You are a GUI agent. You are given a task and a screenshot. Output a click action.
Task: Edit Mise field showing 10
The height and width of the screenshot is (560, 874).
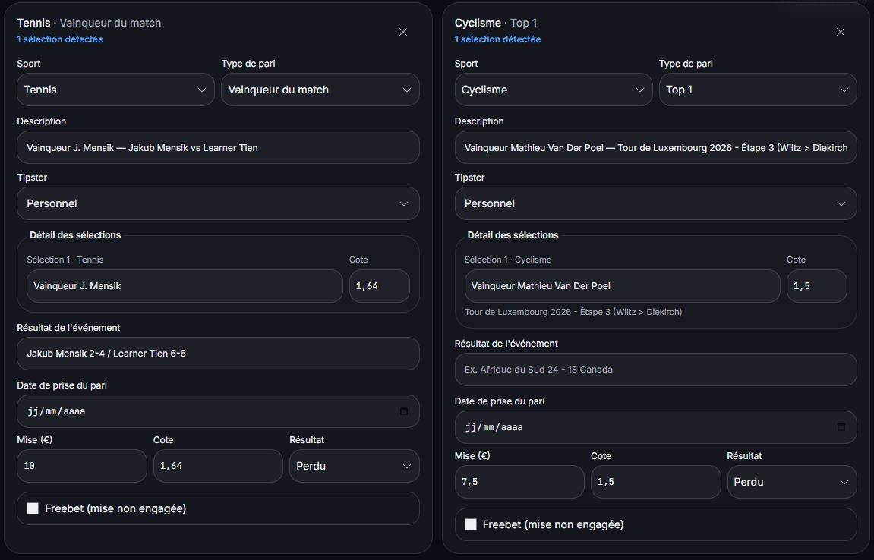(x=81, y=466)
